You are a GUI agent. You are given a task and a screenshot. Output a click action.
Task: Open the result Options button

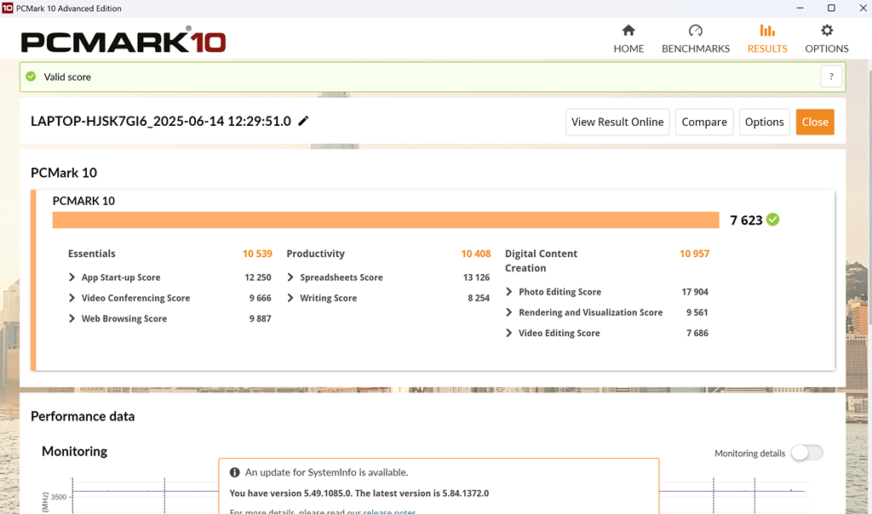coord(764,122)
